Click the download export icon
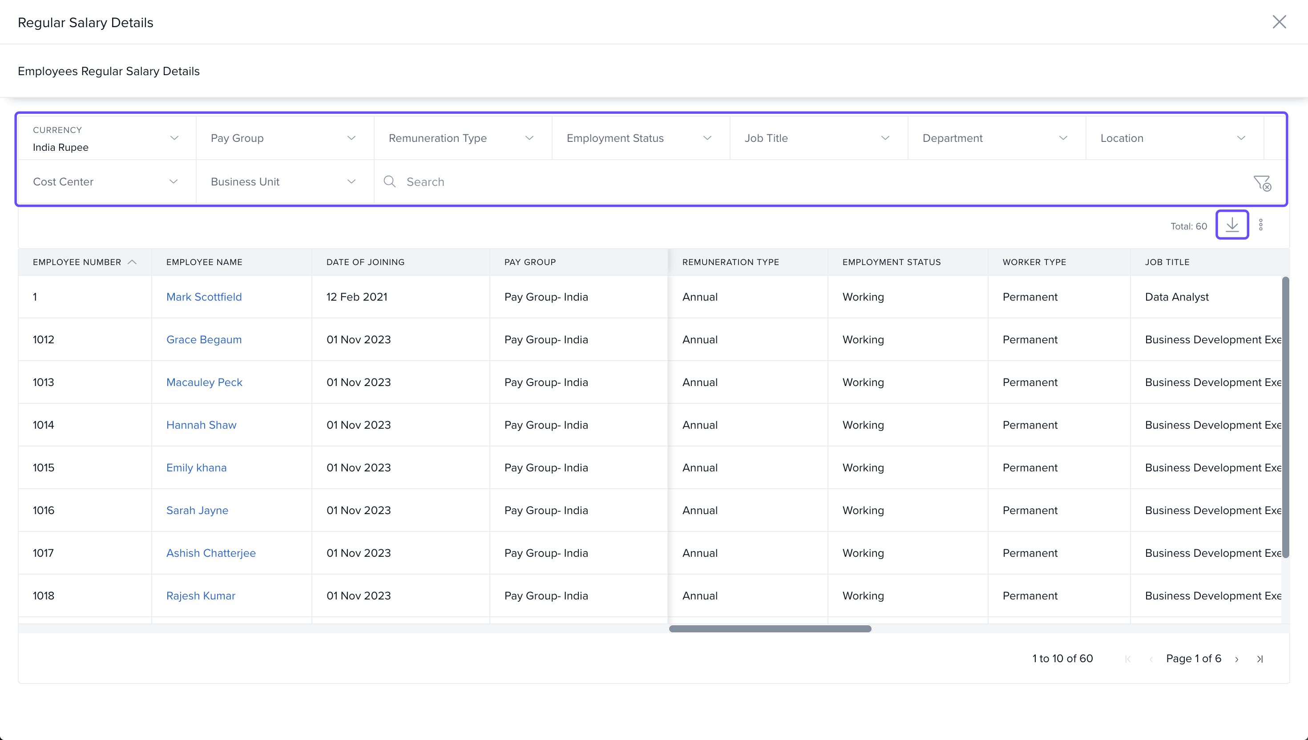The width and height of the screenshot is (1308, 740). pos(1232,225)
